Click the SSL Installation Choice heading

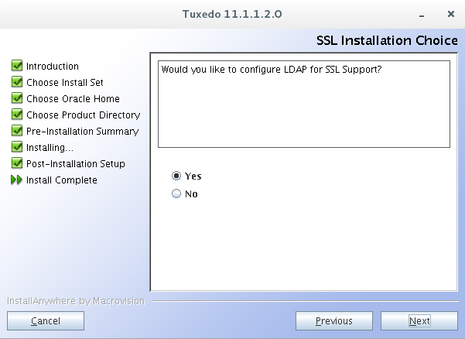coord(387,40)
